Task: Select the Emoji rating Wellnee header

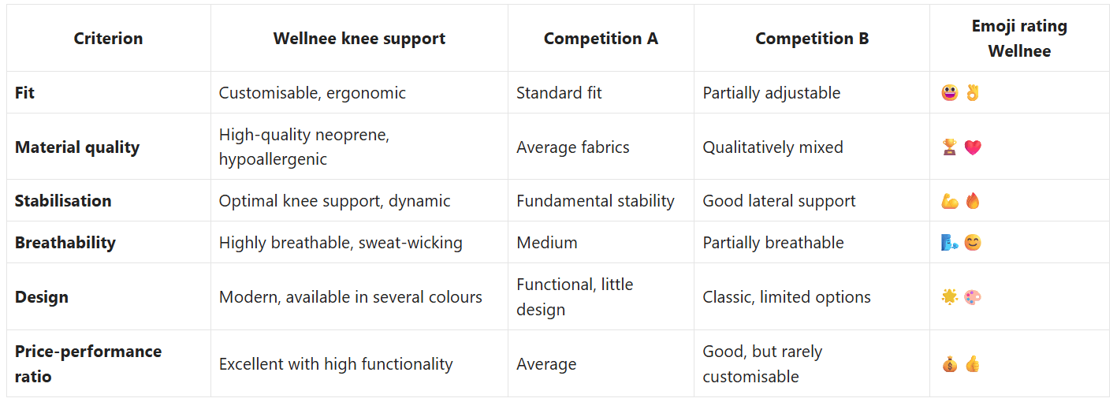Action: click(x=1019, y=39)
